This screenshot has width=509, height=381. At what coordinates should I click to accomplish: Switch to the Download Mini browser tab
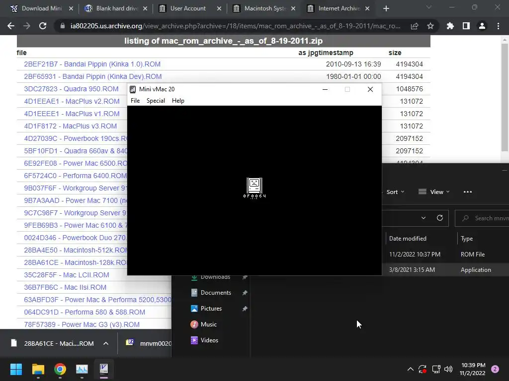coord(42,8)
